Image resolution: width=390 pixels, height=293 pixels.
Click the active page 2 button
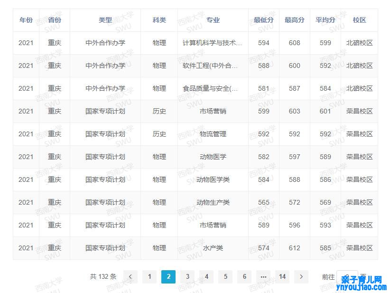169,277
